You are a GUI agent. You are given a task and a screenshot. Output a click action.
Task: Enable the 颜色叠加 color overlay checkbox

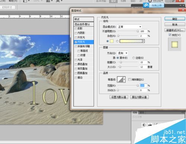point(76,64)
